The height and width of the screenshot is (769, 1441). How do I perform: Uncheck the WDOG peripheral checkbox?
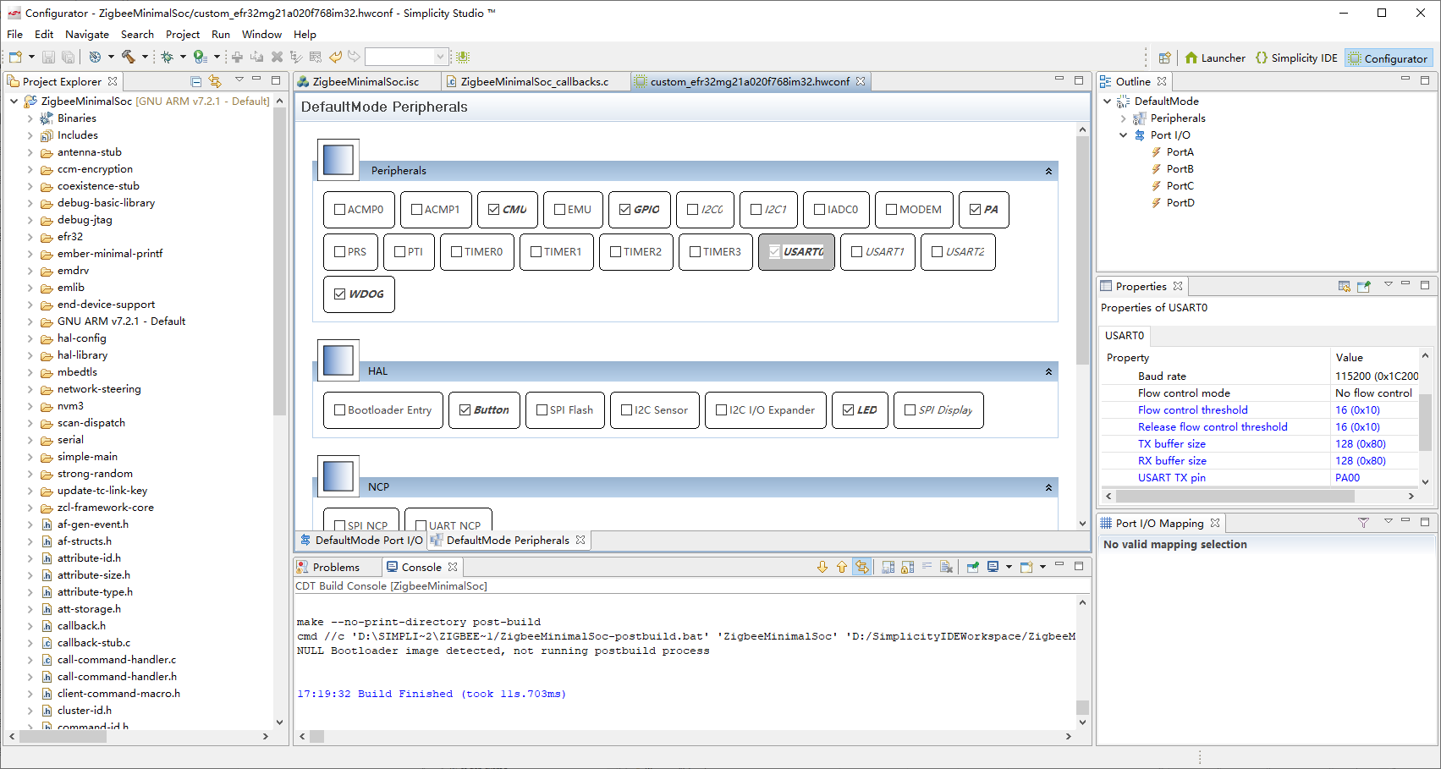340,294
